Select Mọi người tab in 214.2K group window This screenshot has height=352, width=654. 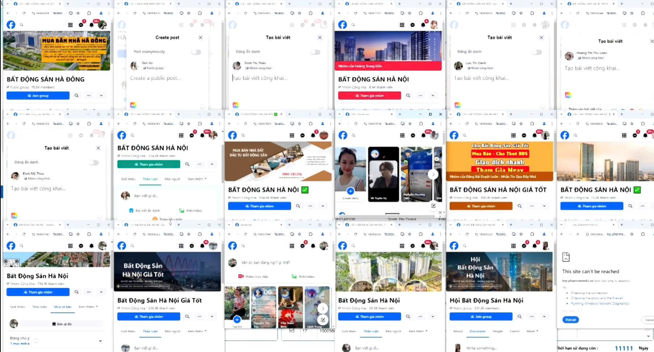(172, 179)
